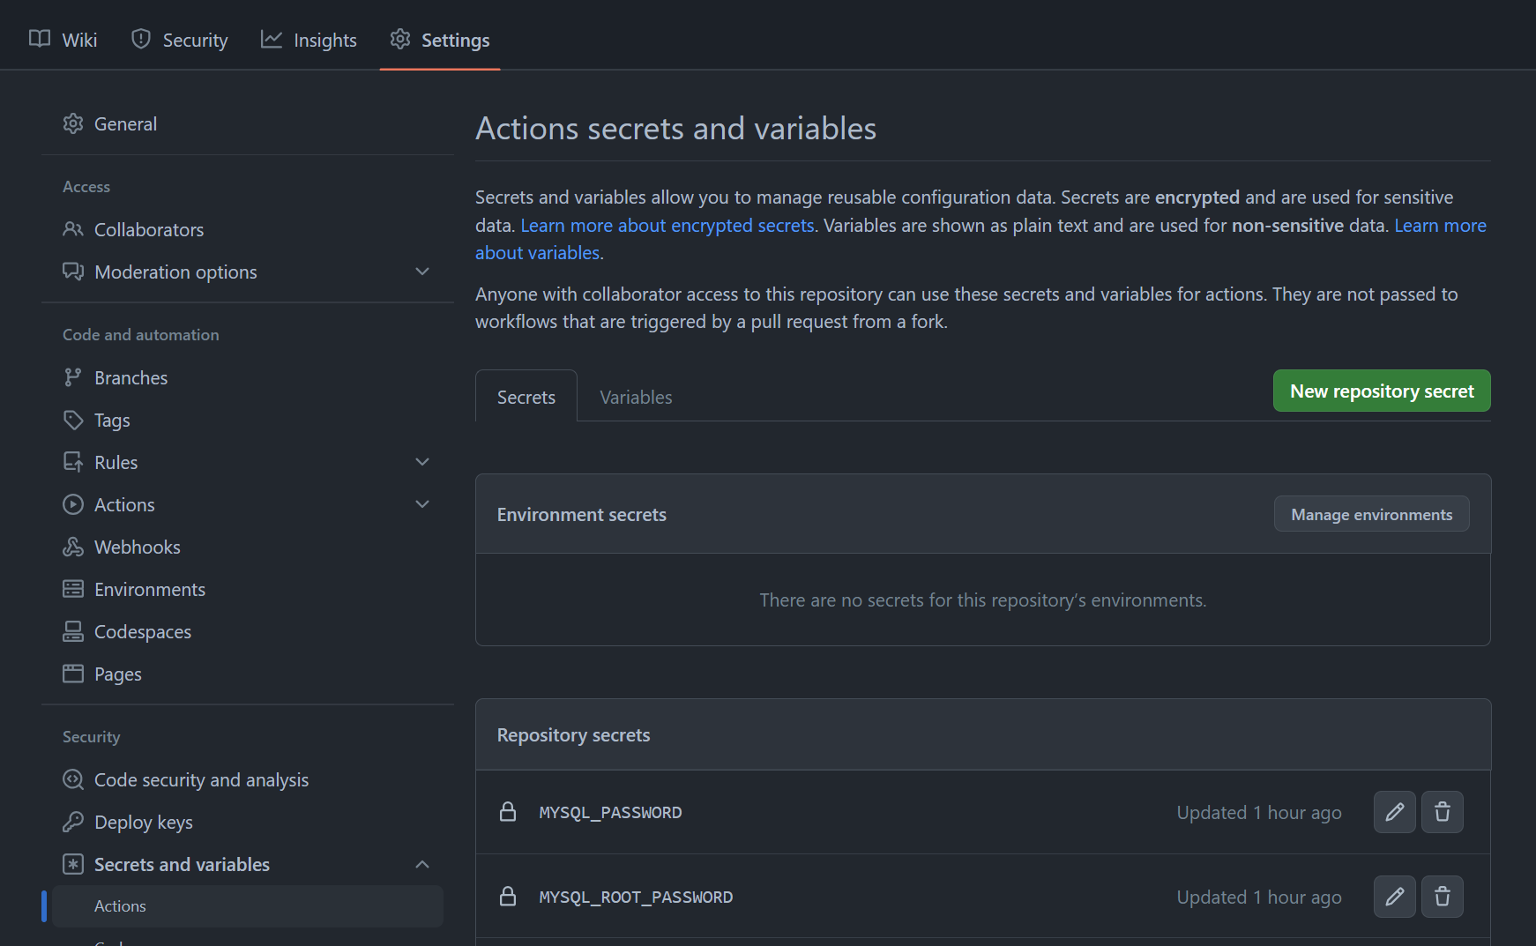This screenshot has height=946, width=1536.
Task: Click the Code security and analysis icon
Action: [x=73, y=779]
